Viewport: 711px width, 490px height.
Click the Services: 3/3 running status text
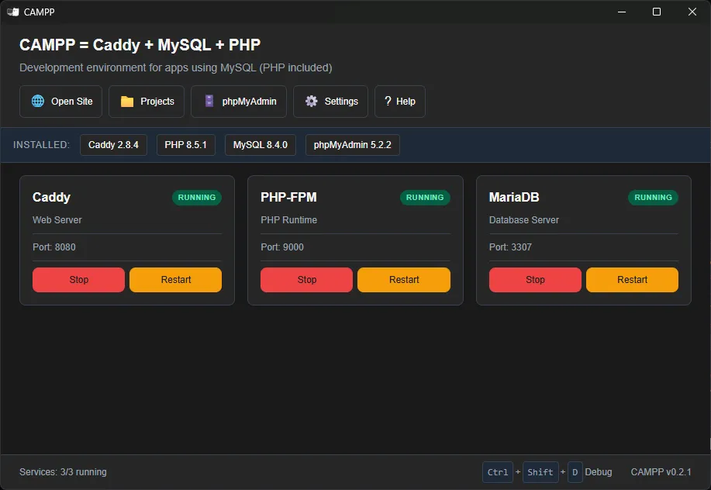63,471
